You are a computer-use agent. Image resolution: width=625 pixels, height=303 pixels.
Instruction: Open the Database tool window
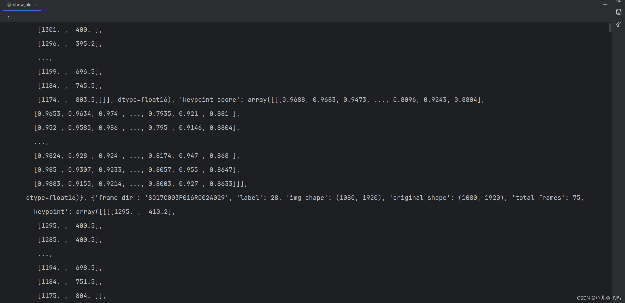pos(619,12)
